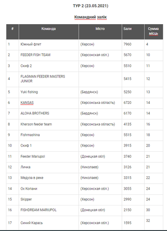Viewport: 167px width, 231px height.
Task: Select the Синий Карась team cell
Action: point(49,223)
